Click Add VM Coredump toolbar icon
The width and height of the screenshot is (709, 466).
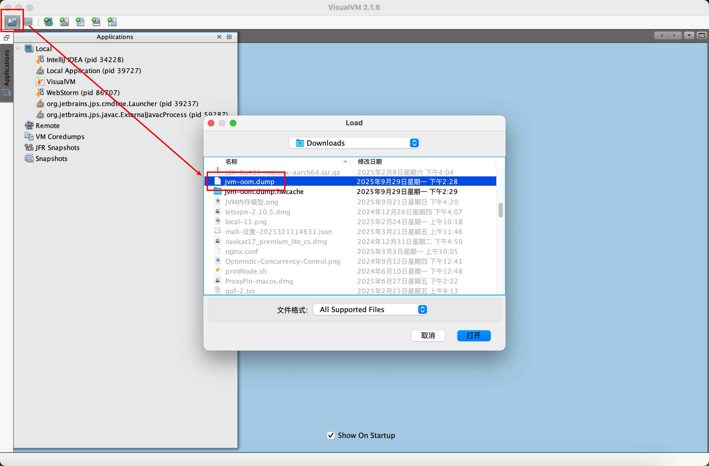coord(80,21)
